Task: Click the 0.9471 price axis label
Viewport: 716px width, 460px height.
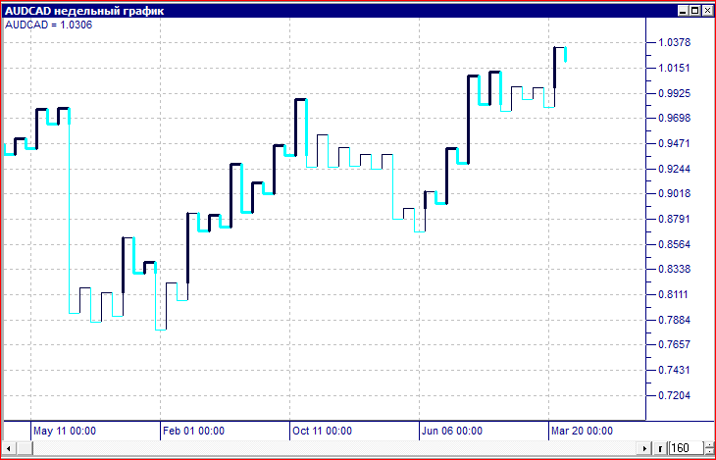Action: [674, 143]
